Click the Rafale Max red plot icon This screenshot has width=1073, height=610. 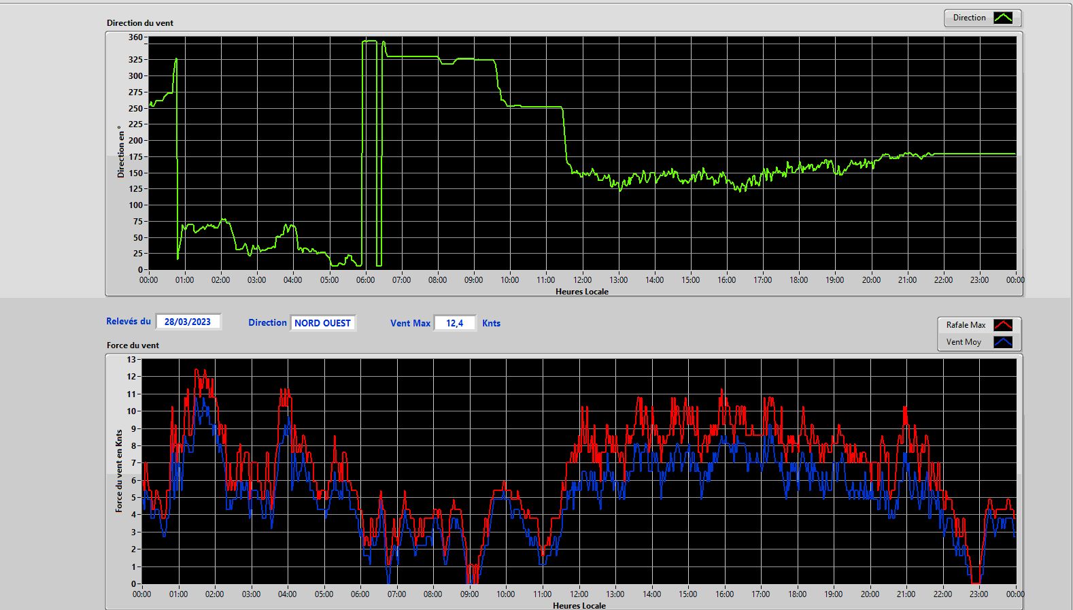(1003, 325)
